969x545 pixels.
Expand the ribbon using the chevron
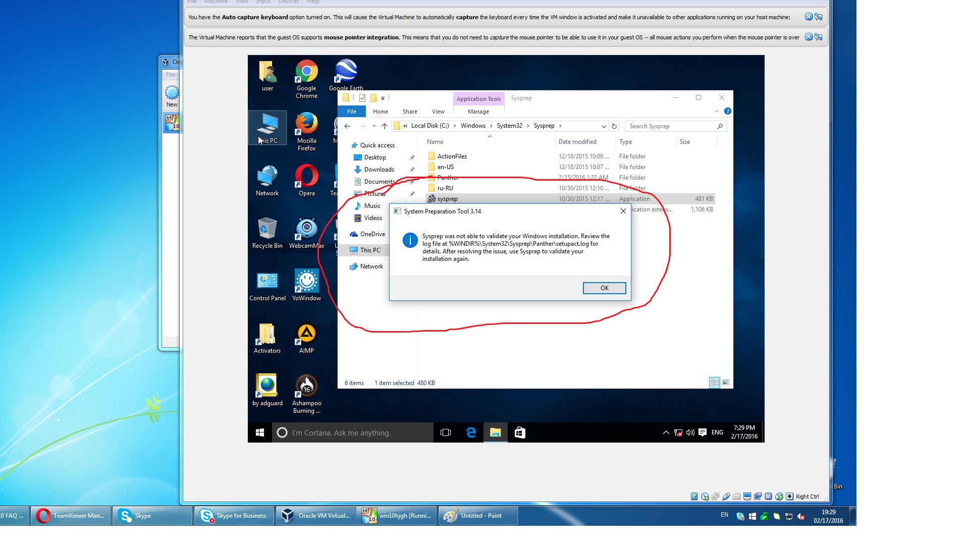(x=716, y=111)
